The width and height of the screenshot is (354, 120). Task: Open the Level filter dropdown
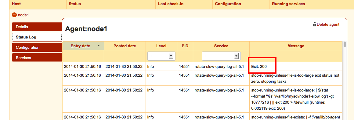(x=161, y=56)
